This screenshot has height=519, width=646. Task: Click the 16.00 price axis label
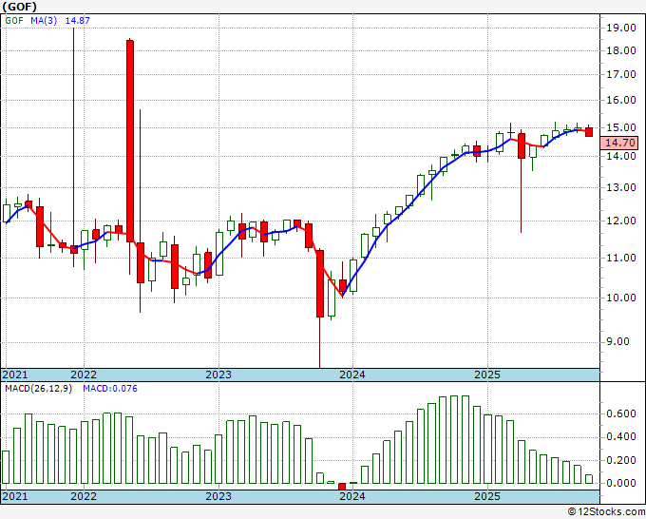click(621, 100)
